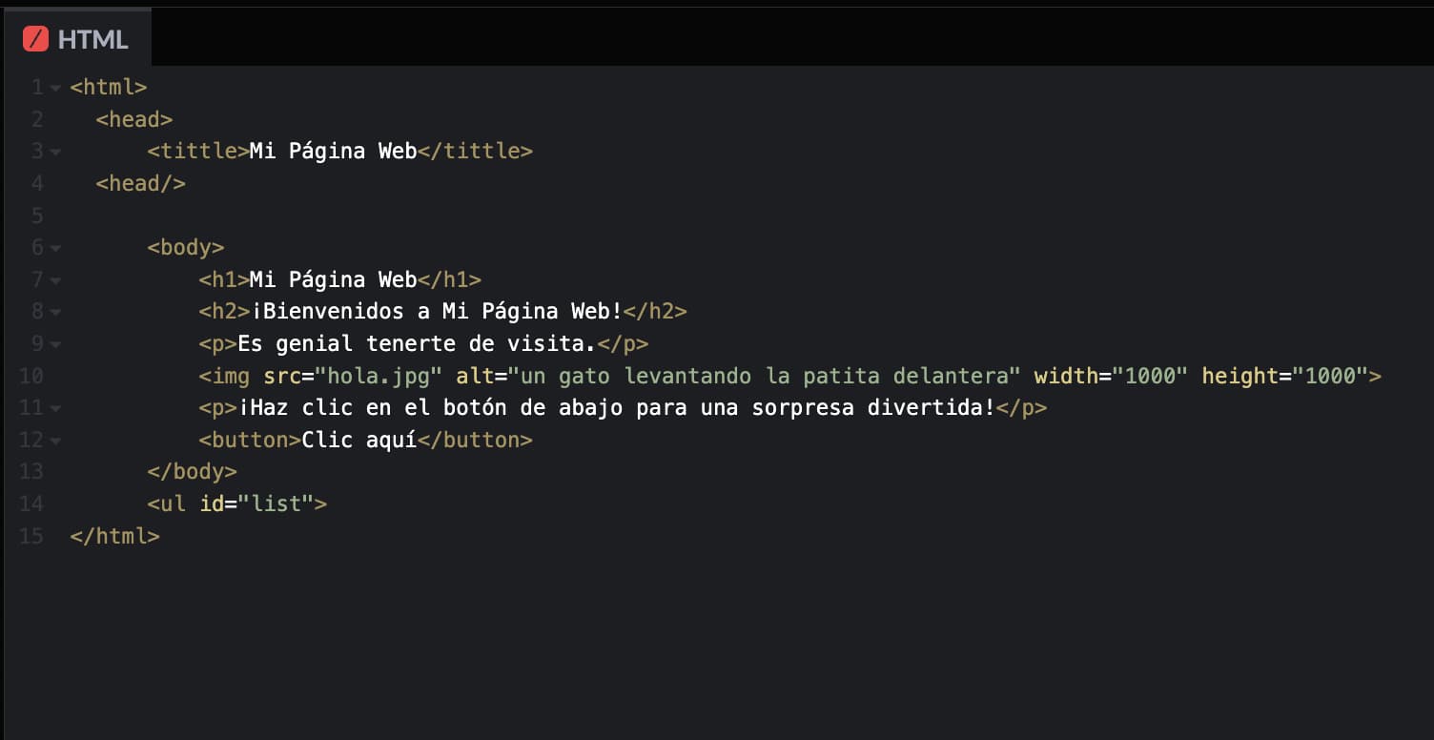Click the text Es genial tenerte de visita
Image resolution: width=1434 pixels, height=740 pixels.
click(x=420, y=343)
